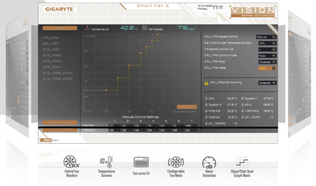
Task: Select CPU_FAN in the fan list
Action: tap(51, 38)
